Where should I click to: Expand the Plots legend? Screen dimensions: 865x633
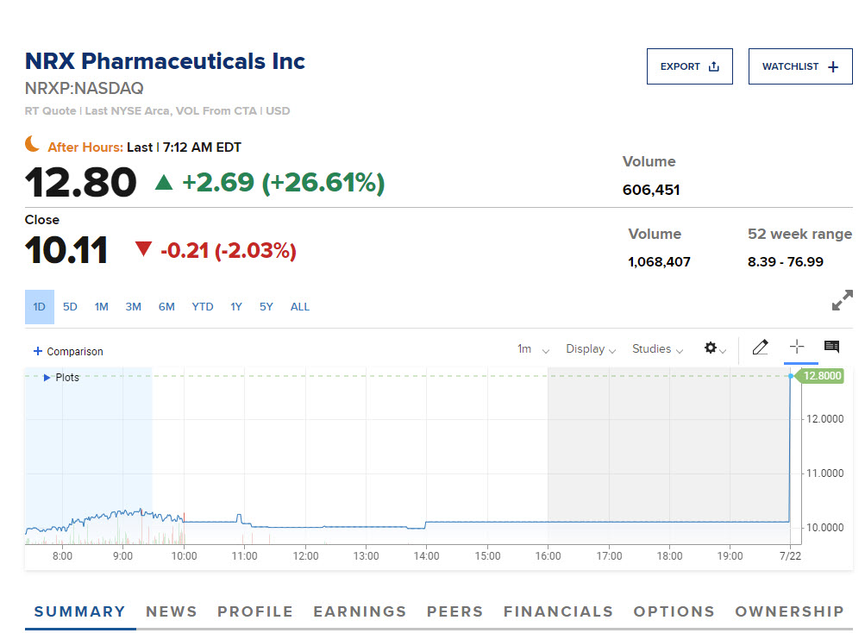click(x=48, y=378)
